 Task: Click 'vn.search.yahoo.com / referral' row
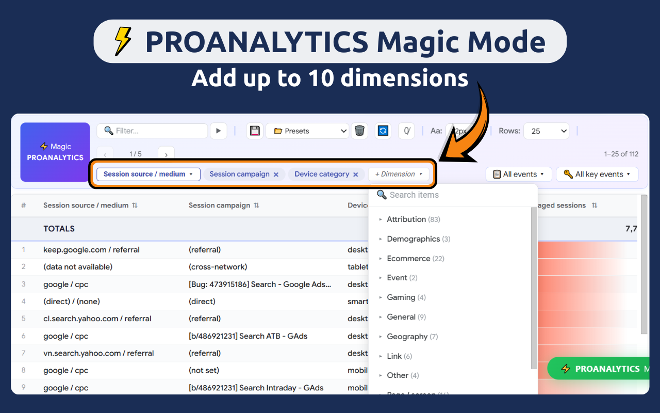point(98,353)
